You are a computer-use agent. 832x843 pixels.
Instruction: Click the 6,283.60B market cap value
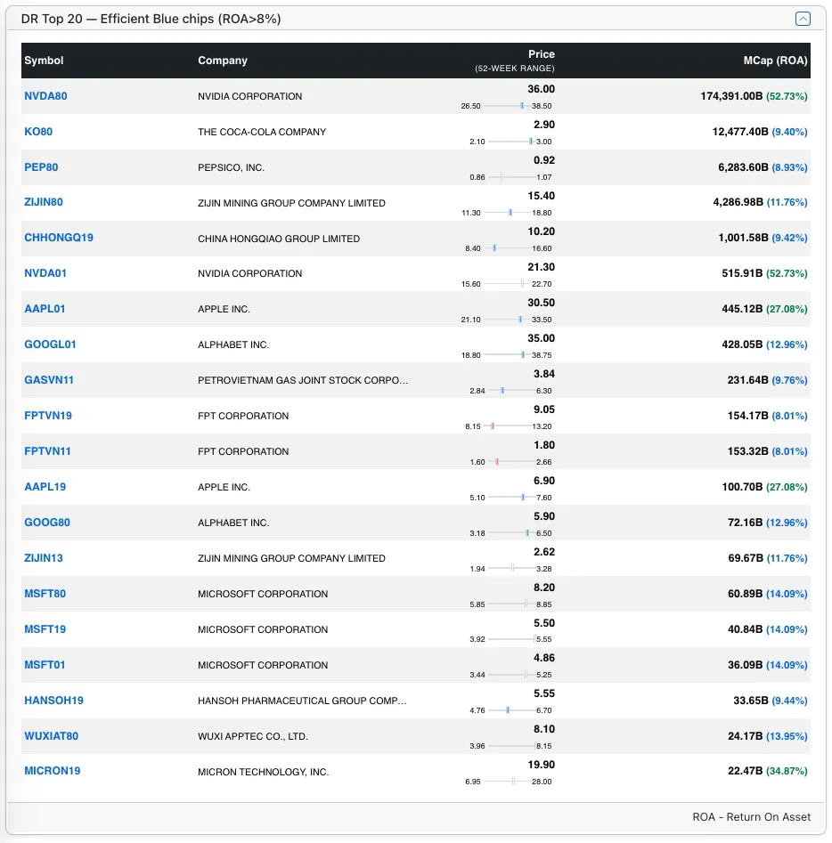tap(743, 167)
